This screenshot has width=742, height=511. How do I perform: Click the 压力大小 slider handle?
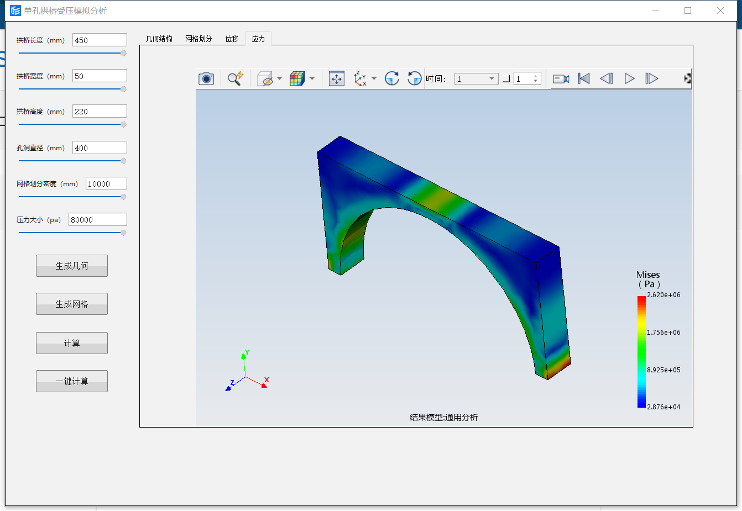pyautogui.click(x=123, y=233)
